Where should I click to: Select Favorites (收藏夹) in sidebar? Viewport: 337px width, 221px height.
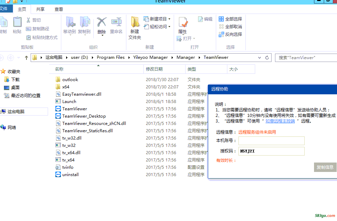coord(11,71)
